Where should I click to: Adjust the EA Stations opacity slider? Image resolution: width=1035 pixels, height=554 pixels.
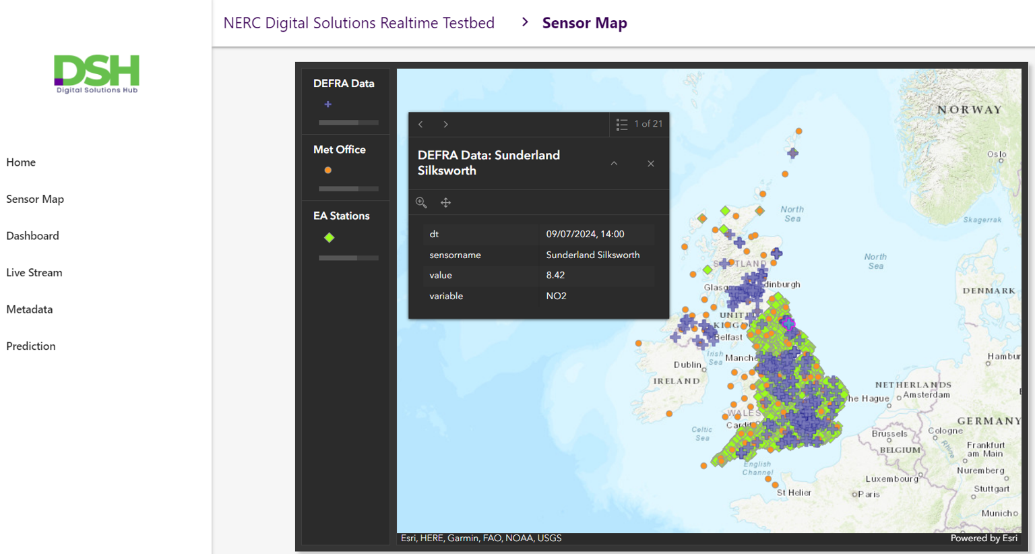[x=348, y=258]
